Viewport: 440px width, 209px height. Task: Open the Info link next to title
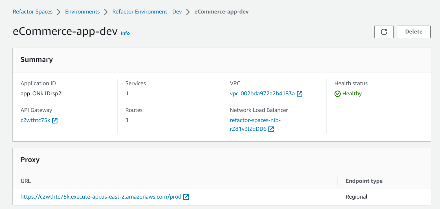click(125, 33)
